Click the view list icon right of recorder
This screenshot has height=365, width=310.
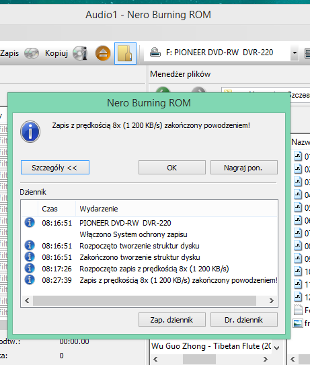307,53
